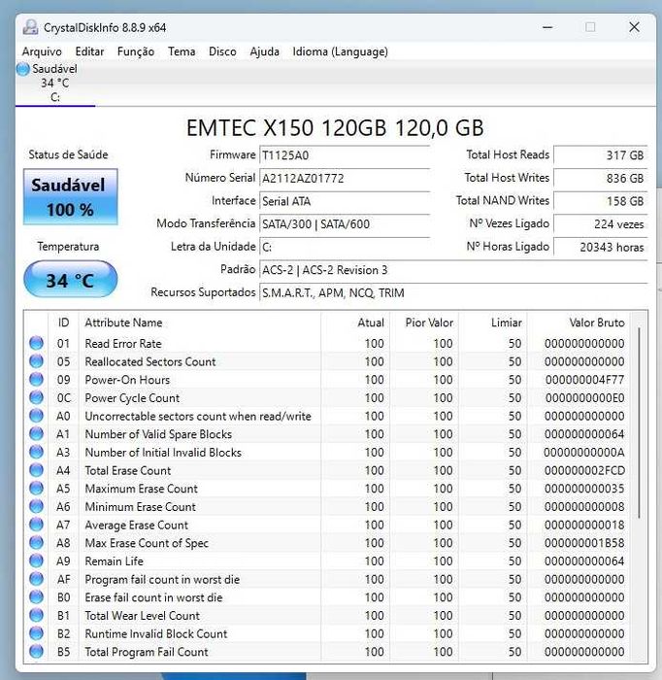Click the Letra da Unidade field C:
Viewport: 662px width, 680px height.
(x=345, y=247)
